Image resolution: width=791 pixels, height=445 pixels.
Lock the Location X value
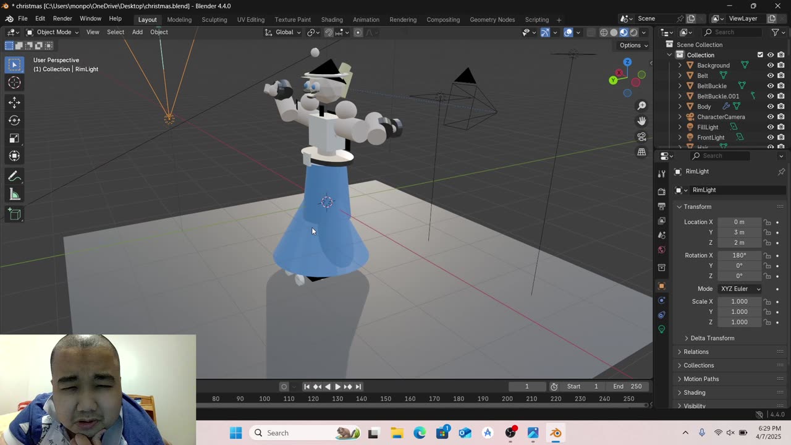[x=767, y=222]
